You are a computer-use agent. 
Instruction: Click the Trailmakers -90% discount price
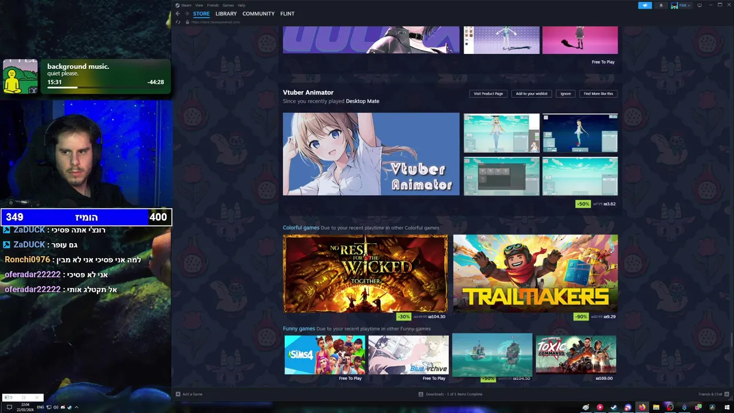pyautogui.click(x=595, y=317)
